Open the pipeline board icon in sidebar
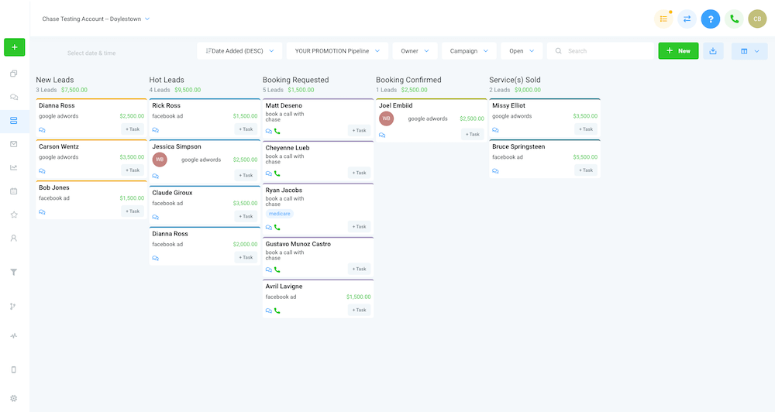Screen dimensions: 775x412 click(x=14, y=121)
